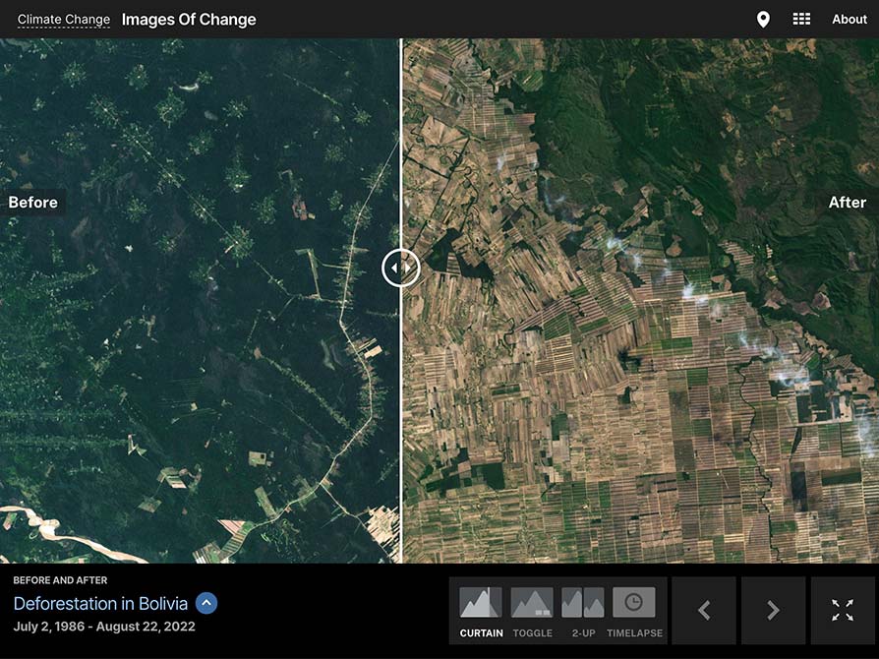This screenshot has height=659, width=879.
Task: Go back to the previous image pair
Action: 704,610
